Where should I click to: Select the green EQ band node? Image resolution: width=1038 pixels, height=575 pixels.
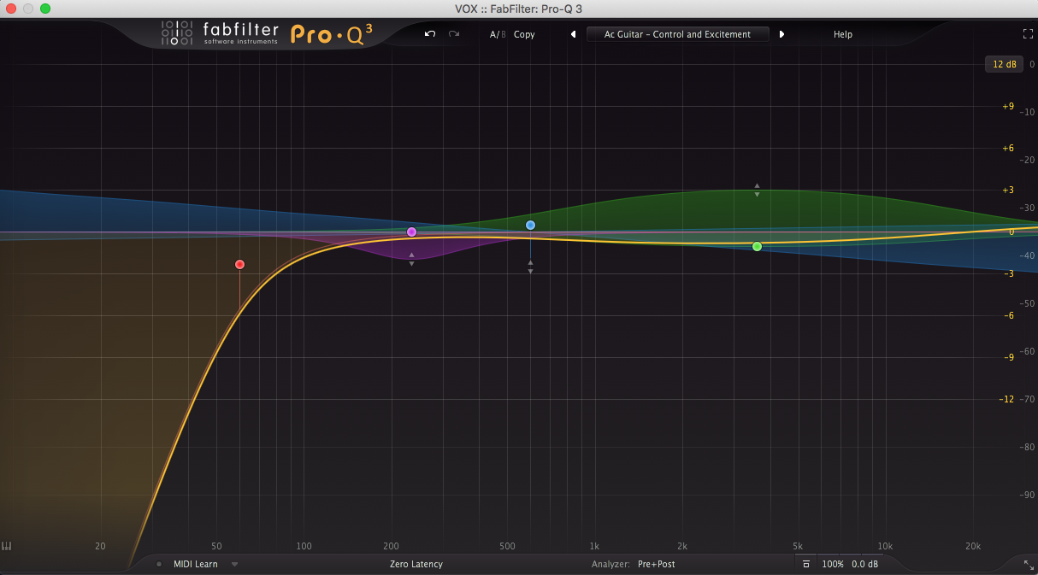coord(757,246)
